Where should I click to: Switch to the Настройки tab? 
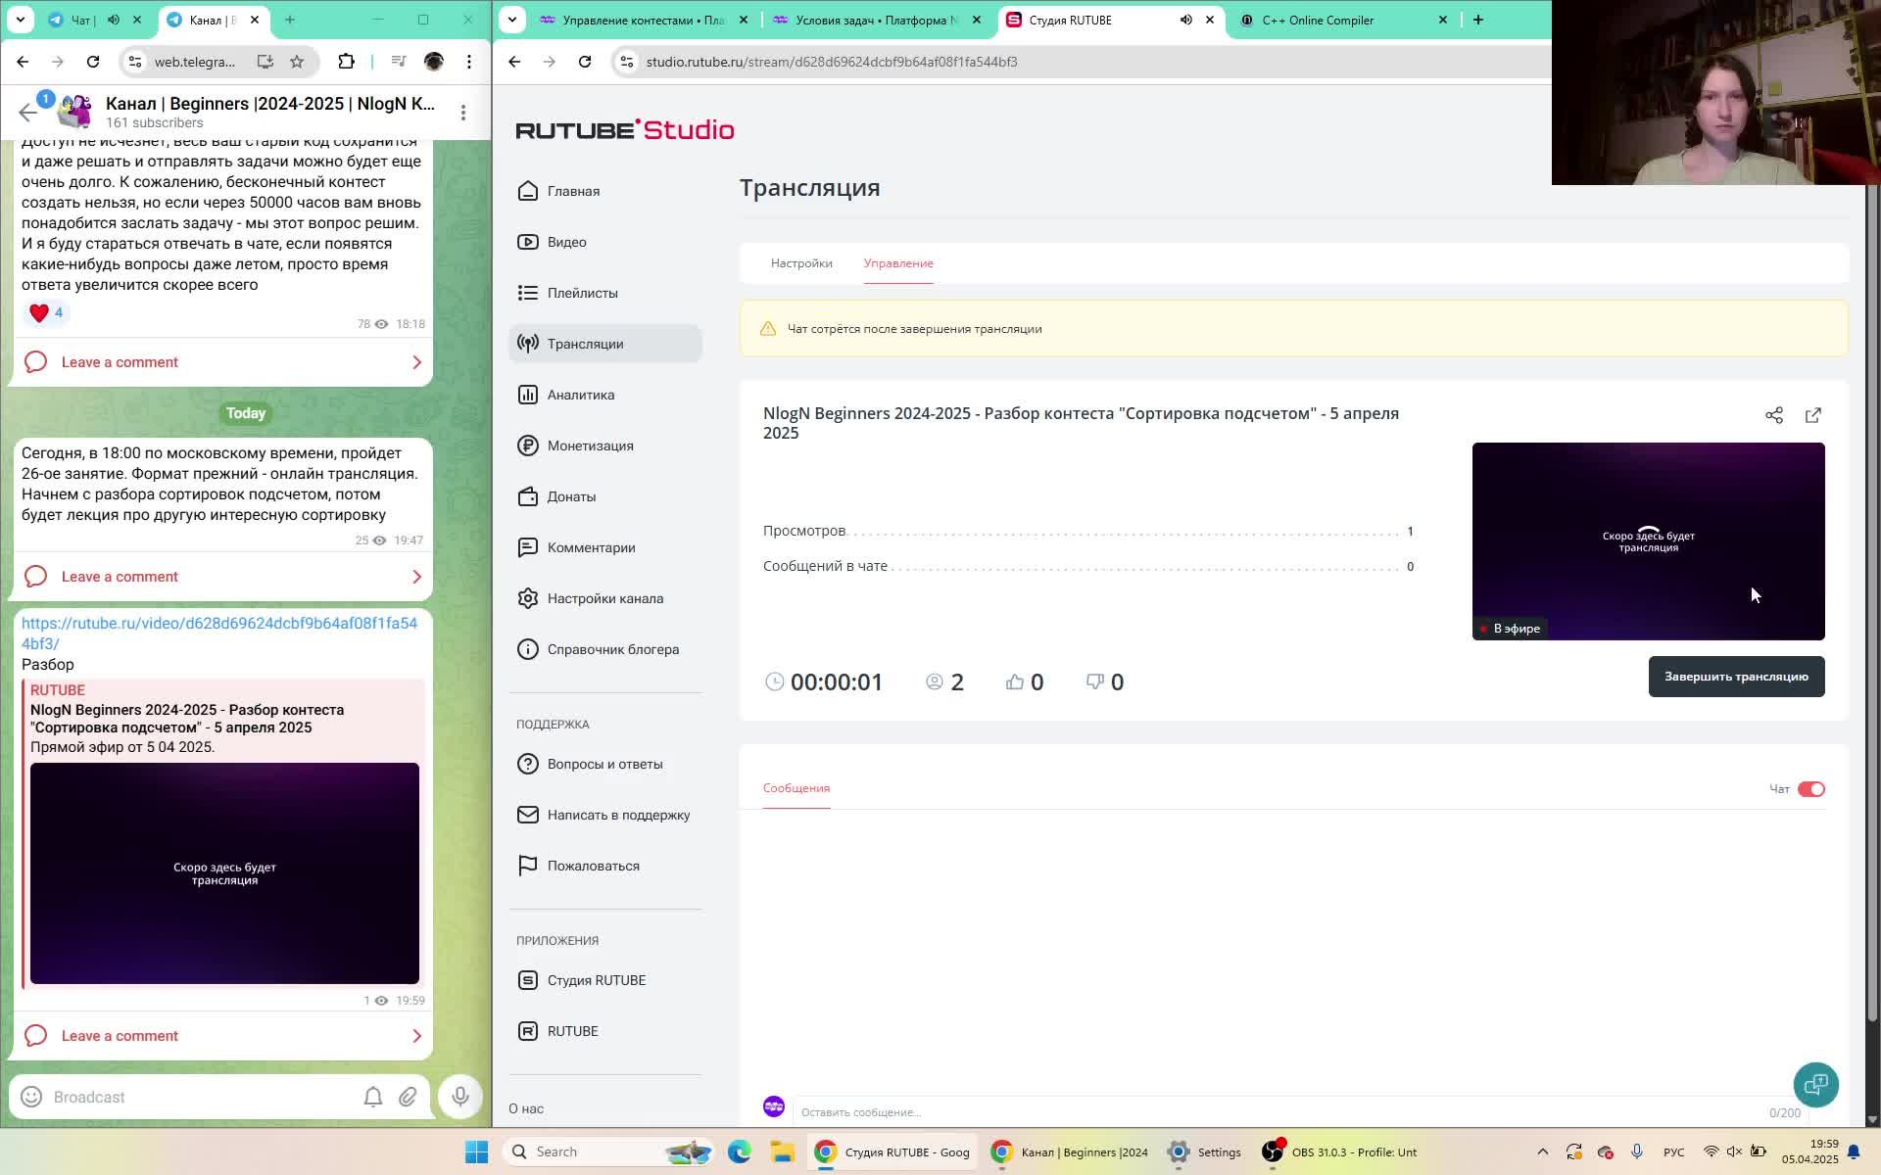[x=801, y=263]
